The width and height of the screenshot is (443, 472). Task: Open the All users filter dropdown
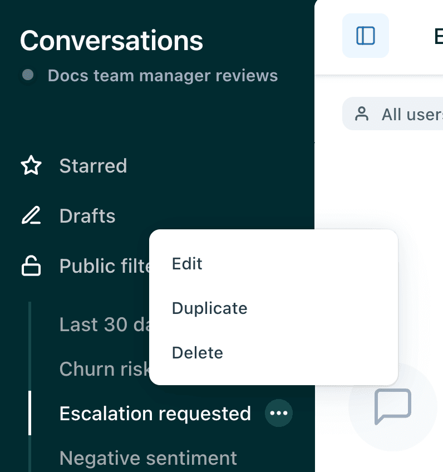pyautogui.click(x=410, y=114)
